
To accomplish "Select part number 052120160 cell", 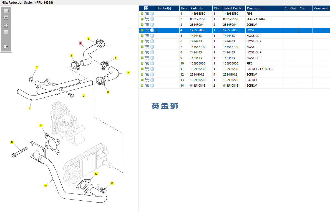I will [x=198, y=19].
